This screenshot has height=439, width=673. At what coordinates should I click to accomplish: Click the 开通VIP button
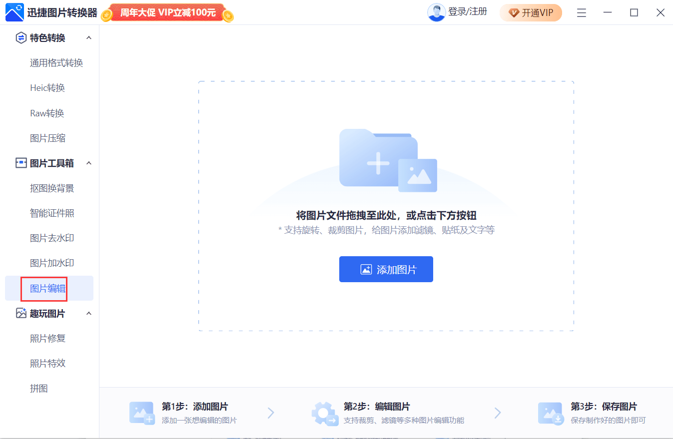point(531,13)
